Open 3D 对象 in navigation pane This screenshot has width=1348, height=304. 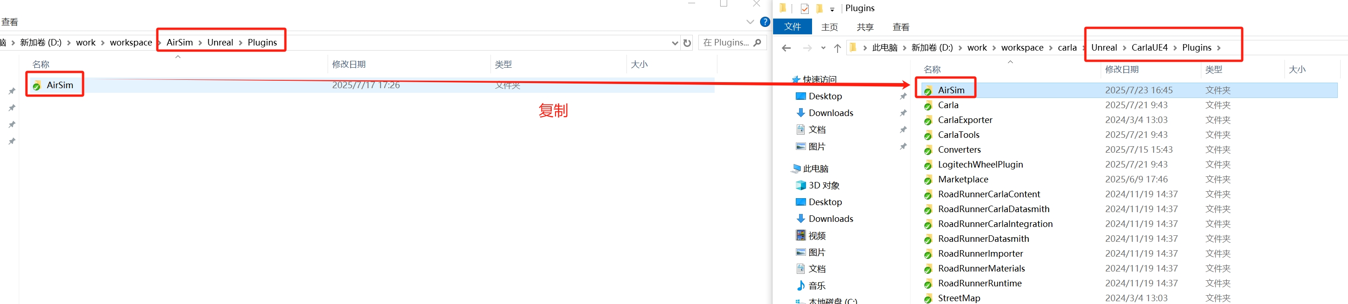click(x=824, y=185)
